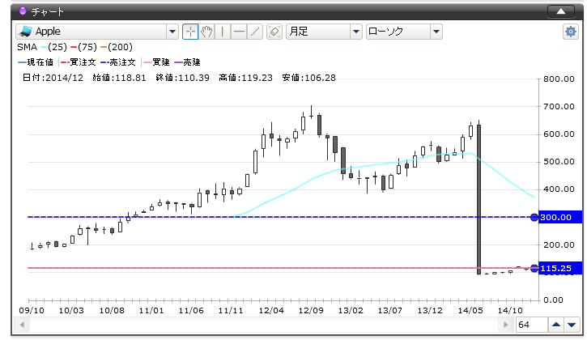Viewport: 587px width, 340px height.
Task: Open the ローソク chart type dropdown
Action: (x=436, y=32)
